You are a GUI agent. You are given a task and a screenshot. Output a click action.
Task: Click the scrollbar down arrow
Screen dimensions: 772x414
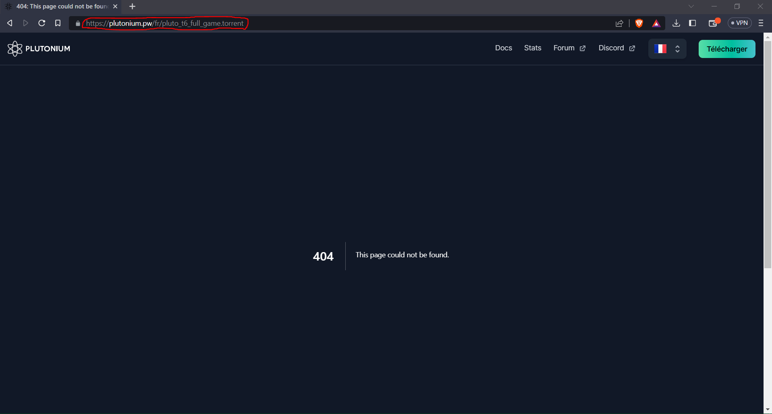coord(768,410)
